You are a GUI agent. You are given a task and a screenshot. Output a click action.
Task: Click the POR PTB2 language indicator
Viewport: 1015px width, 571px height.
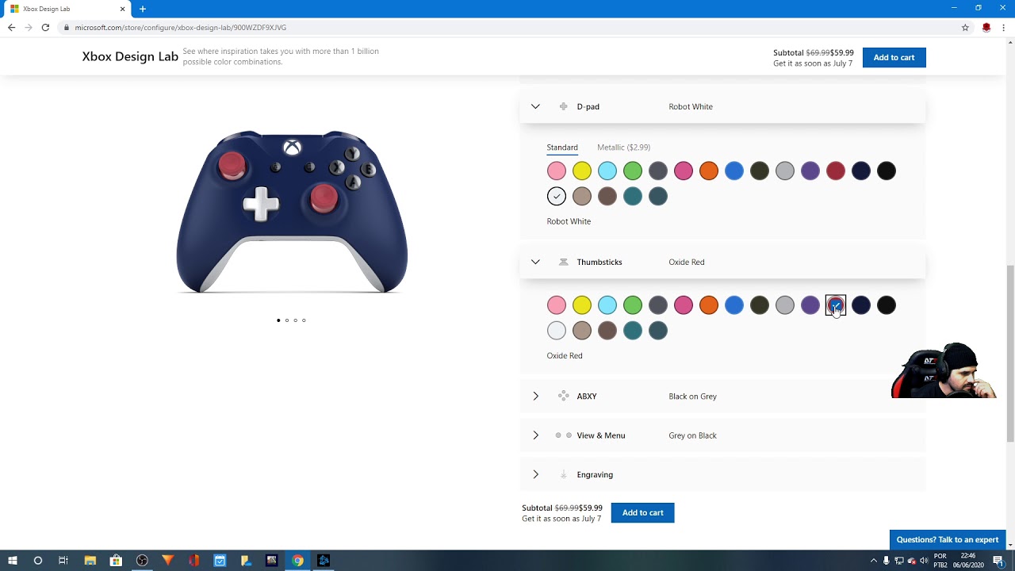pos(940,561)
